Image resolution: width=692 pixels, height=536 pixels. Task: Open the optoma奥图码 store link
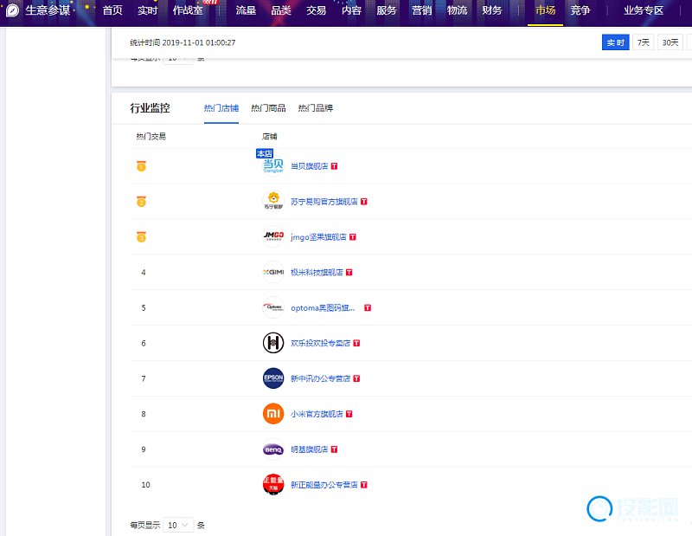323,307
